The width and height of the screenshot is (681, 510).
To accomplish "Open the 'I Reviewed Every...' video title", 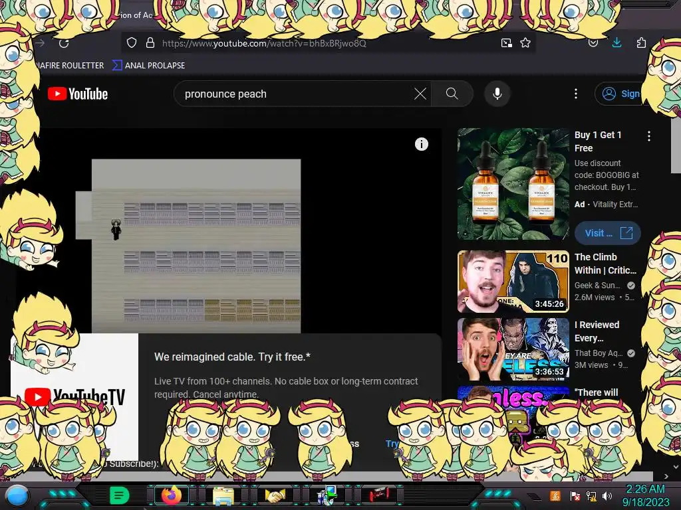I will [x=597, y=331].
